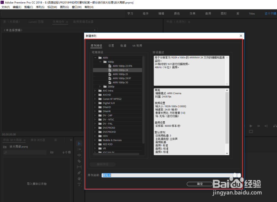Switch to 序列预设 tab
Screen dimensions: 277x202
[96, 46]
